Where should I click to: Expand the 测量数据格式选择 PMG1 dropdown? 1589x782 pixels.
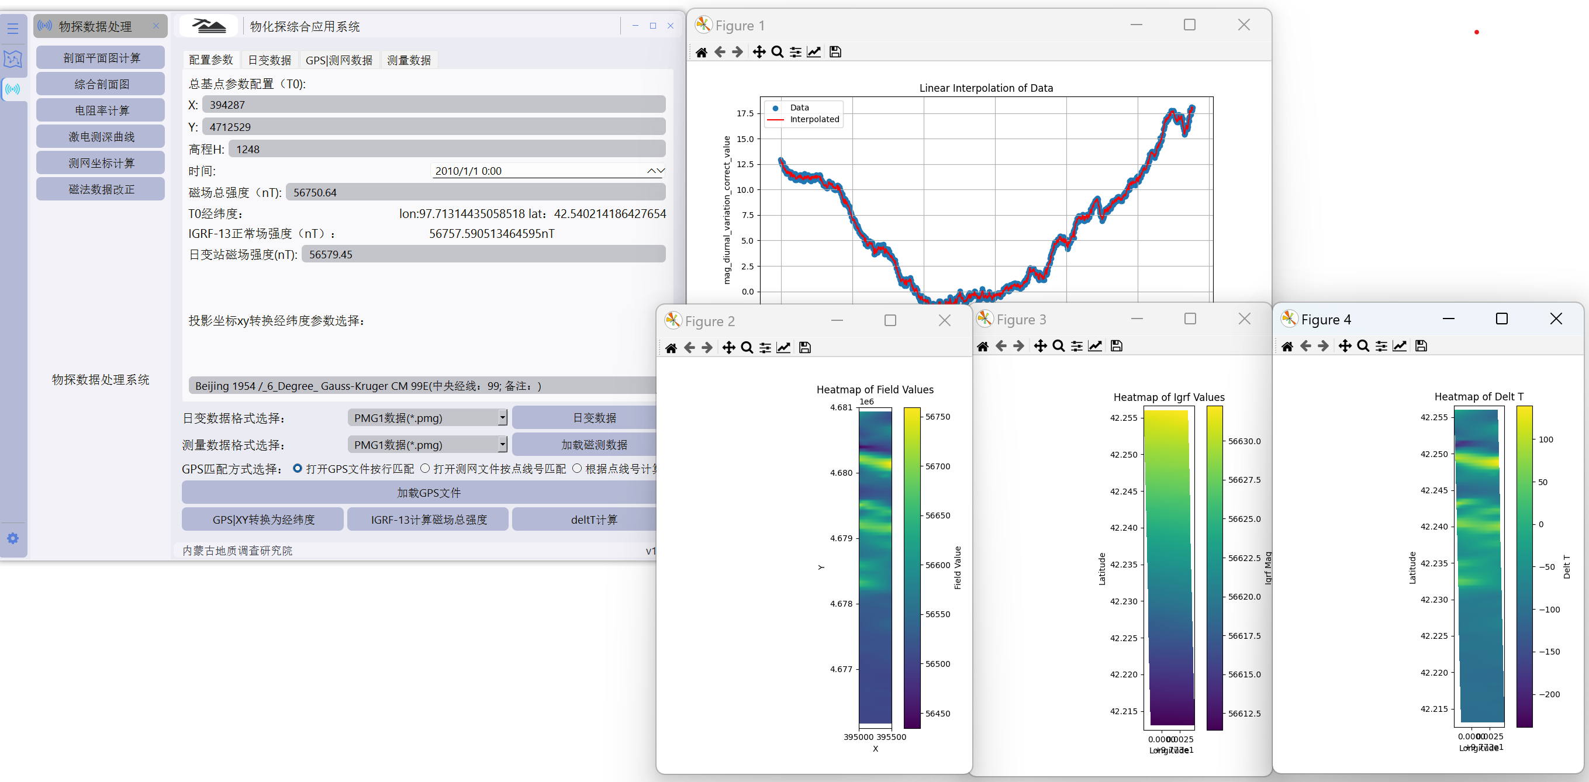click(502, 445)
